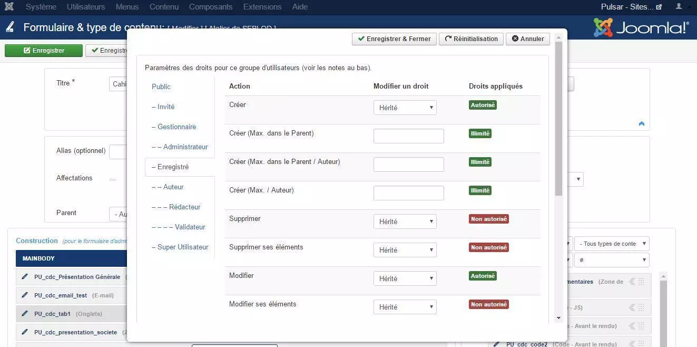Open the Supprimer permission dropdown
The image size is (697, 347).
point(405,221)
